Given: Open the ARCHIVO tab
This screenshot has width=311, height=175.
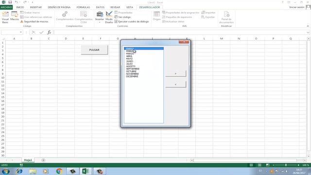Looking at the screenshot, I should pos(6,7).
